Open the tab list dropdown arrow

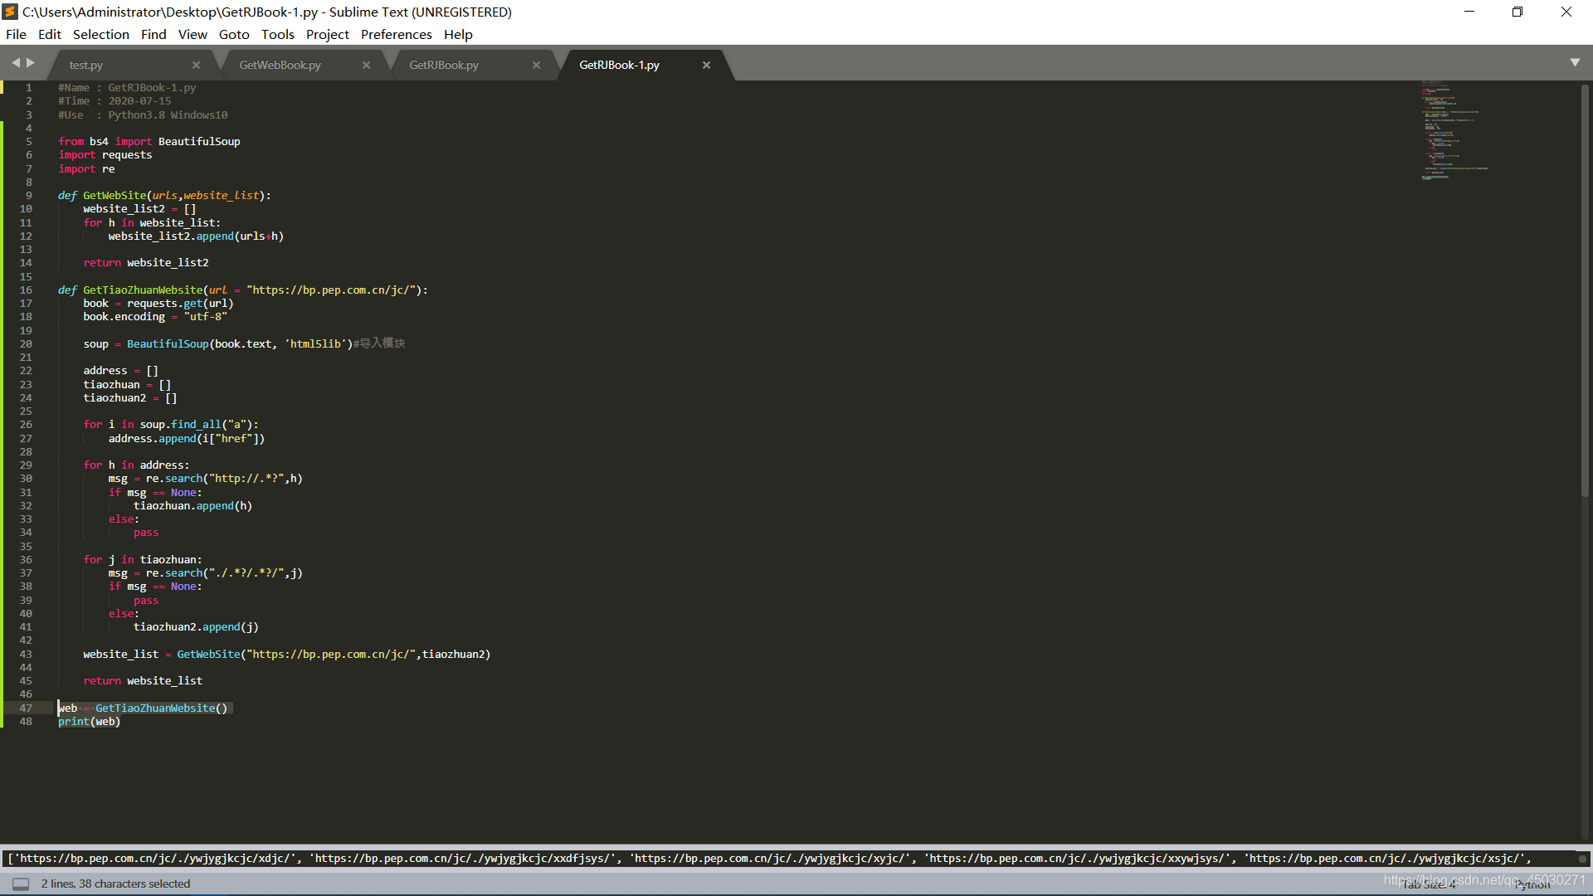(1575, 63)
